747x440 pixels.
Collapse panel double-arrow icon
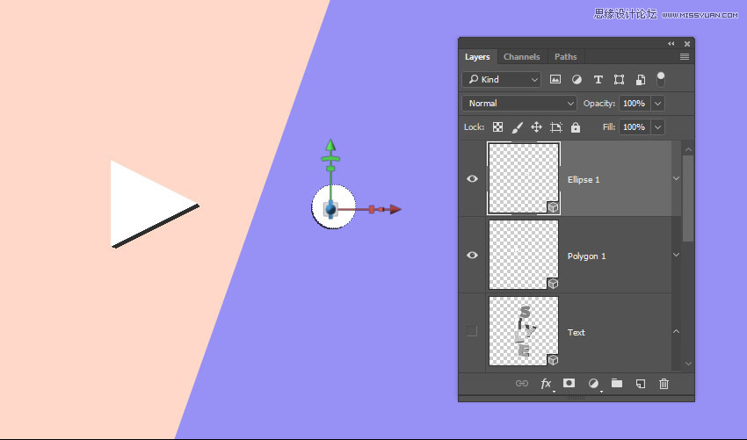coord(671,44)
